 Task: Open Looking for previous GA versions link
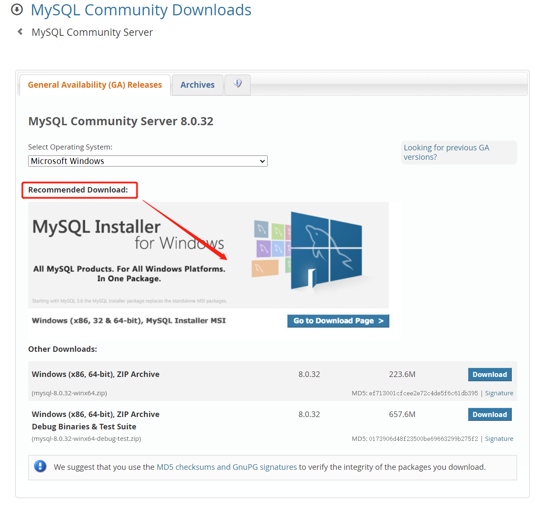coord(446,152)
